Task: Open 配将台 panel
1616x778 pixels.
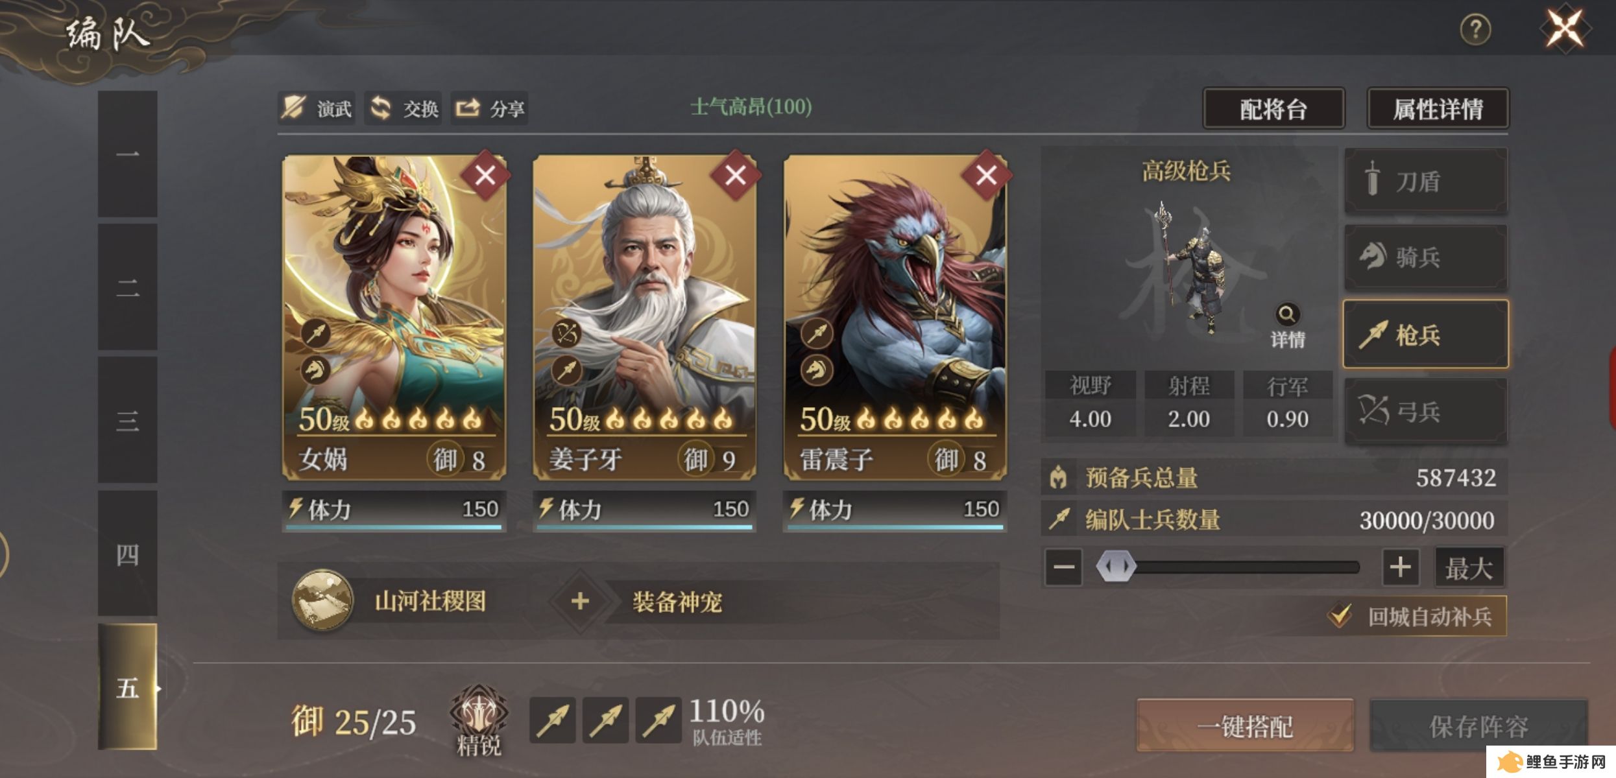Action: click(1273, 109)
